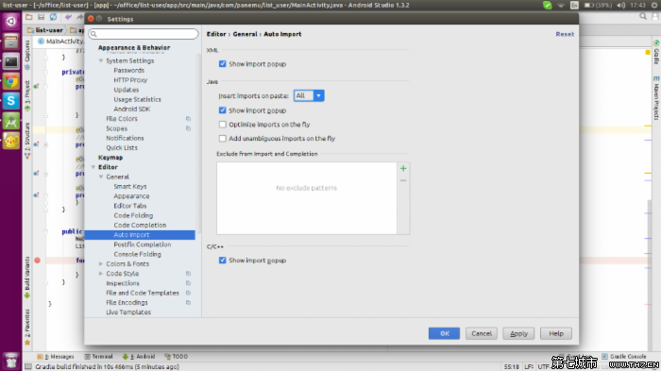Open Chrome from the Ubuntu launcher
661x371 pixels.
pos(11,81)
